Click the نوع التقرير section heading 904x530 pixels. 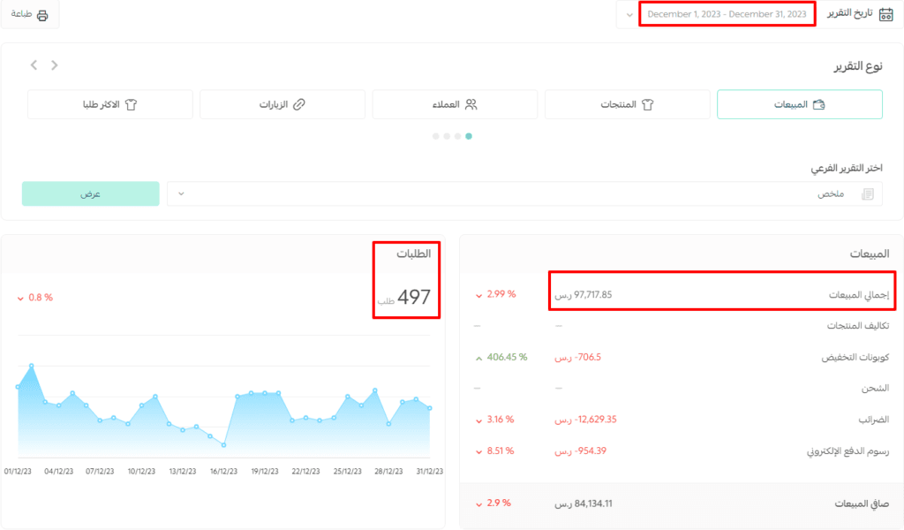[x=858, y=66]
